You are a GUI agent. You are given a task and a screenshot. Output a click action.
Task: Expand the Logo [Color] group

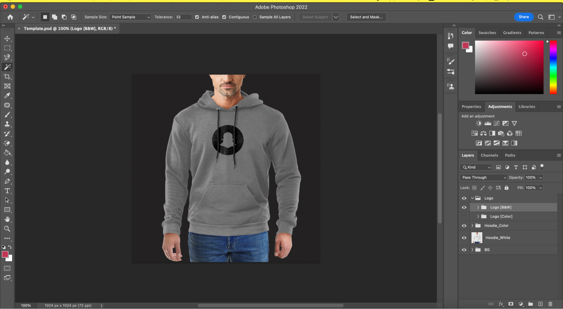(x=478, y=216)
